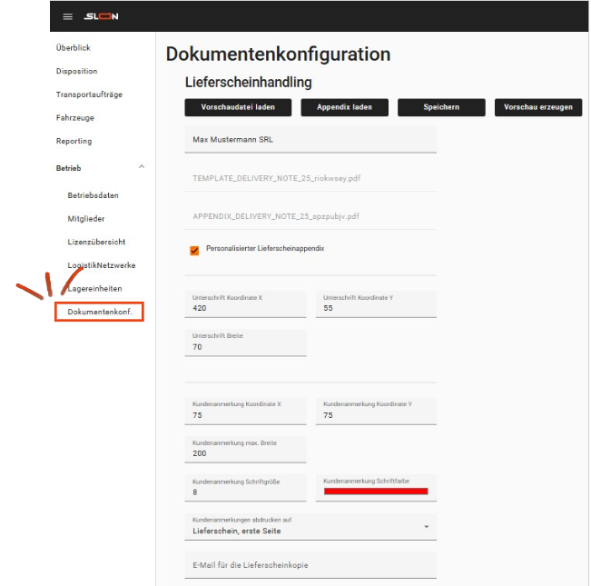
Task: Go to Disposition in sidebar
Action: pos(76,71)
